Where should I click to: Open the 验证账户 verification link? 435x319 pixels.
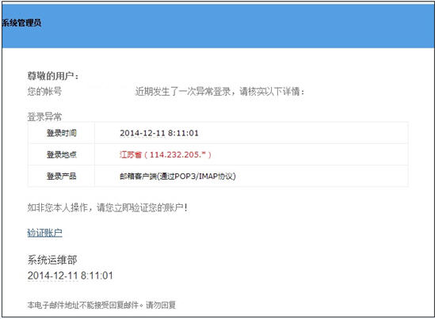click(44, 233)
